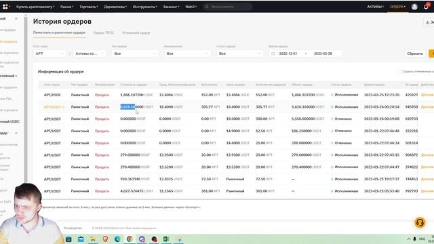Click Руководство link in footer

[73, 228]
